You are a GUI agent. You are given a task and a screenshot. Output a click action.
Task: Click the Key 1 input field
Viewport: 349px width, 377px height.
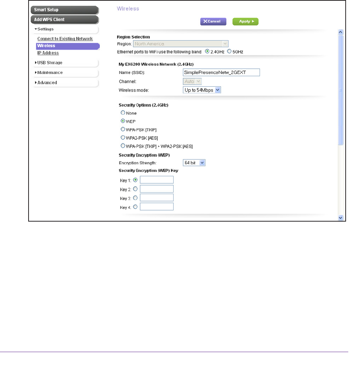coord(157,180)
